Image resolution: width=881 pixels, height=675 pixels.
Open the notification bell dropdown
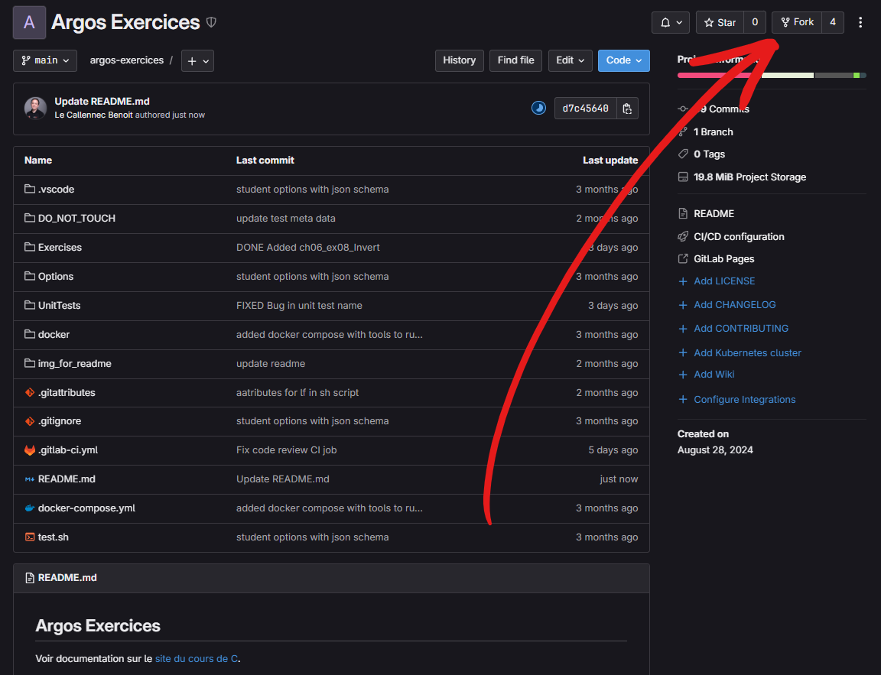[670, 22]
